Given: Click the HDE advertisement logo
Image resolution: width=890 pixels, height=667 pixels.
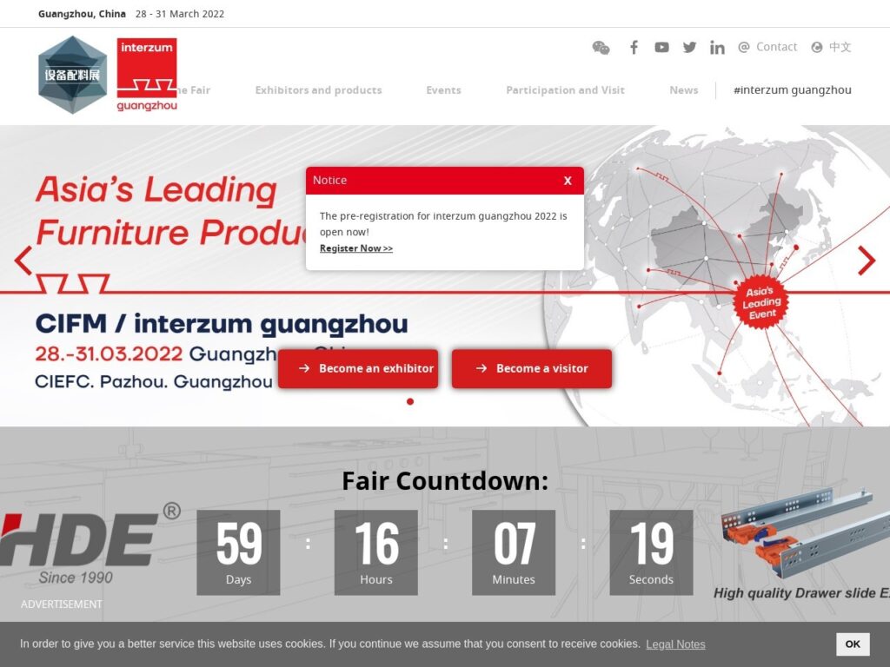Looking at the screenshot, I should [90, 545].
